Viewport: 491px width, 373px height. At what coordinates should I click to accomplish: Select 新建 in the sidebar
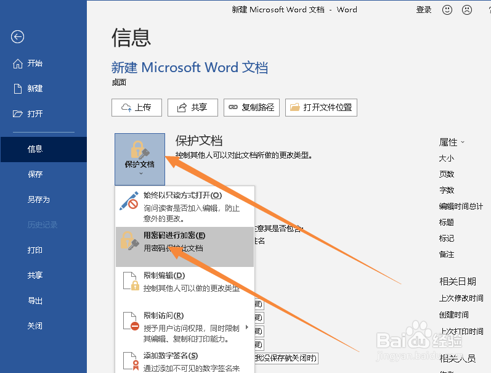coord(34,89)
